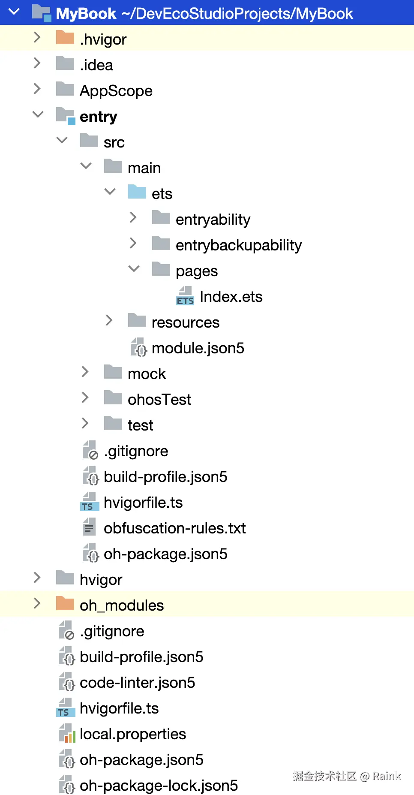This screenshot has width=414, height=795.
Task: Collapse the src folder
Action: pyautogui.click(x=62, y=141)
